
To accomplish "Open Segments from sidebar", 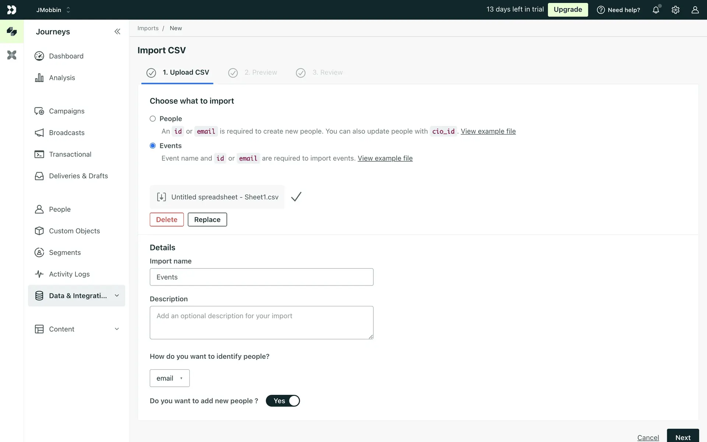I will click(65, 253).
